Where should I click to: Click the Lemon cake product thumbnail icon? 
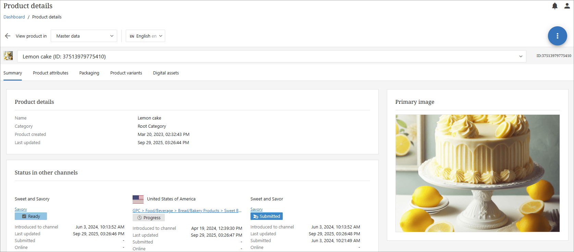8,56
